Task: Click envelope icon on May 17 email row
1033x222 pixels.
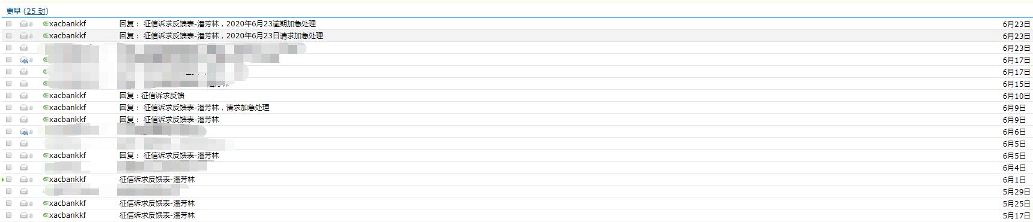Action: [24, 215]
